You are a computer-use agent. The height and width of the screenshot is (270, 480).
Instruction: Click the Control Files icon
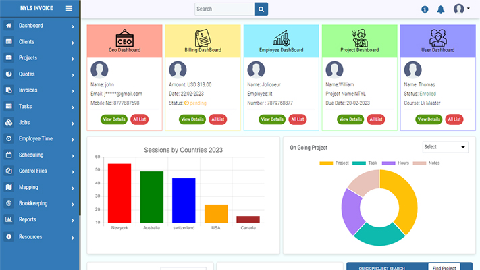point(9,171)
